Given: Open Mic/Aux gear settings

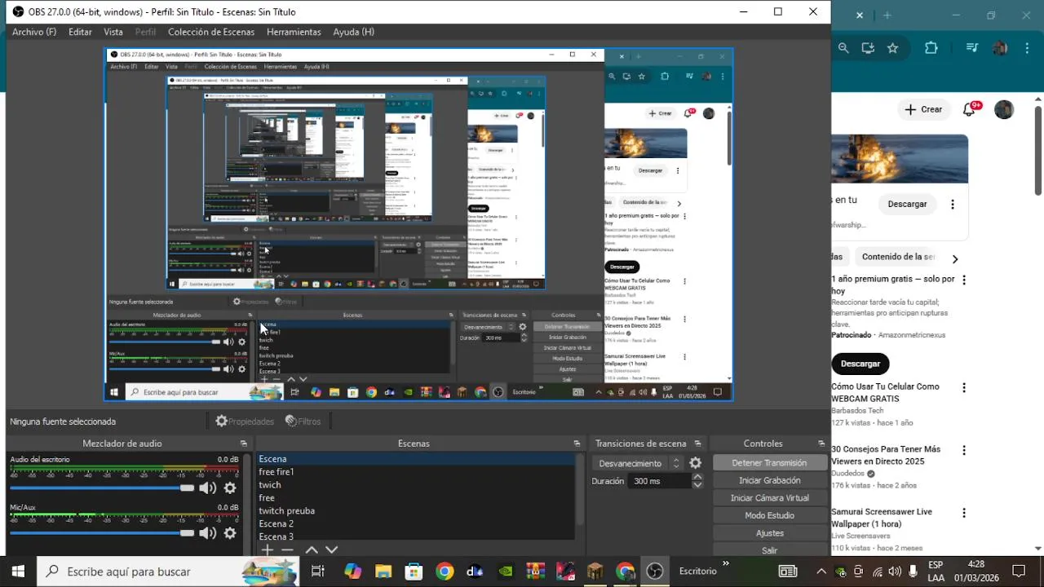Looking at the screenshot, I should (230, 533).
